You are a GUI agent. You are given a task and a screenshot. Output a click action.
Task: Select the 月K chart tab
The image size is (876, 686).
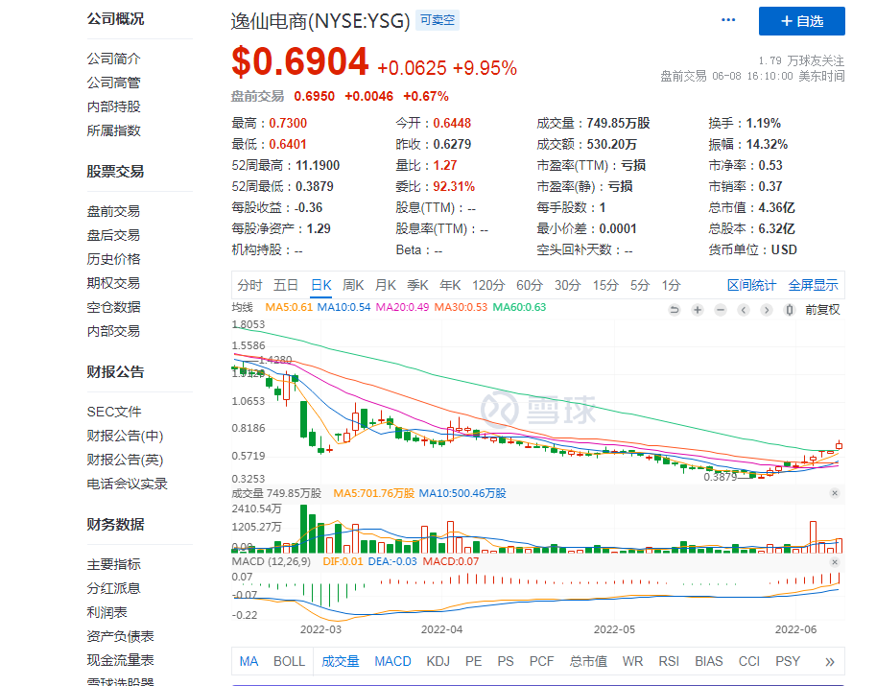(x=386, y=286)
